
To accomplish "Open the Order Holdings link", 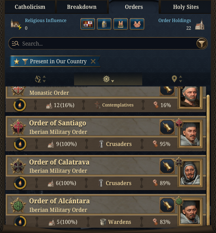I will point(175,21).
